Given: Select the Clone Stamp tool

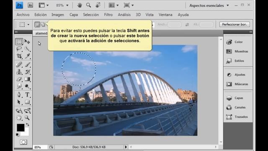Looking at the screenshot, I should (19, 72).
